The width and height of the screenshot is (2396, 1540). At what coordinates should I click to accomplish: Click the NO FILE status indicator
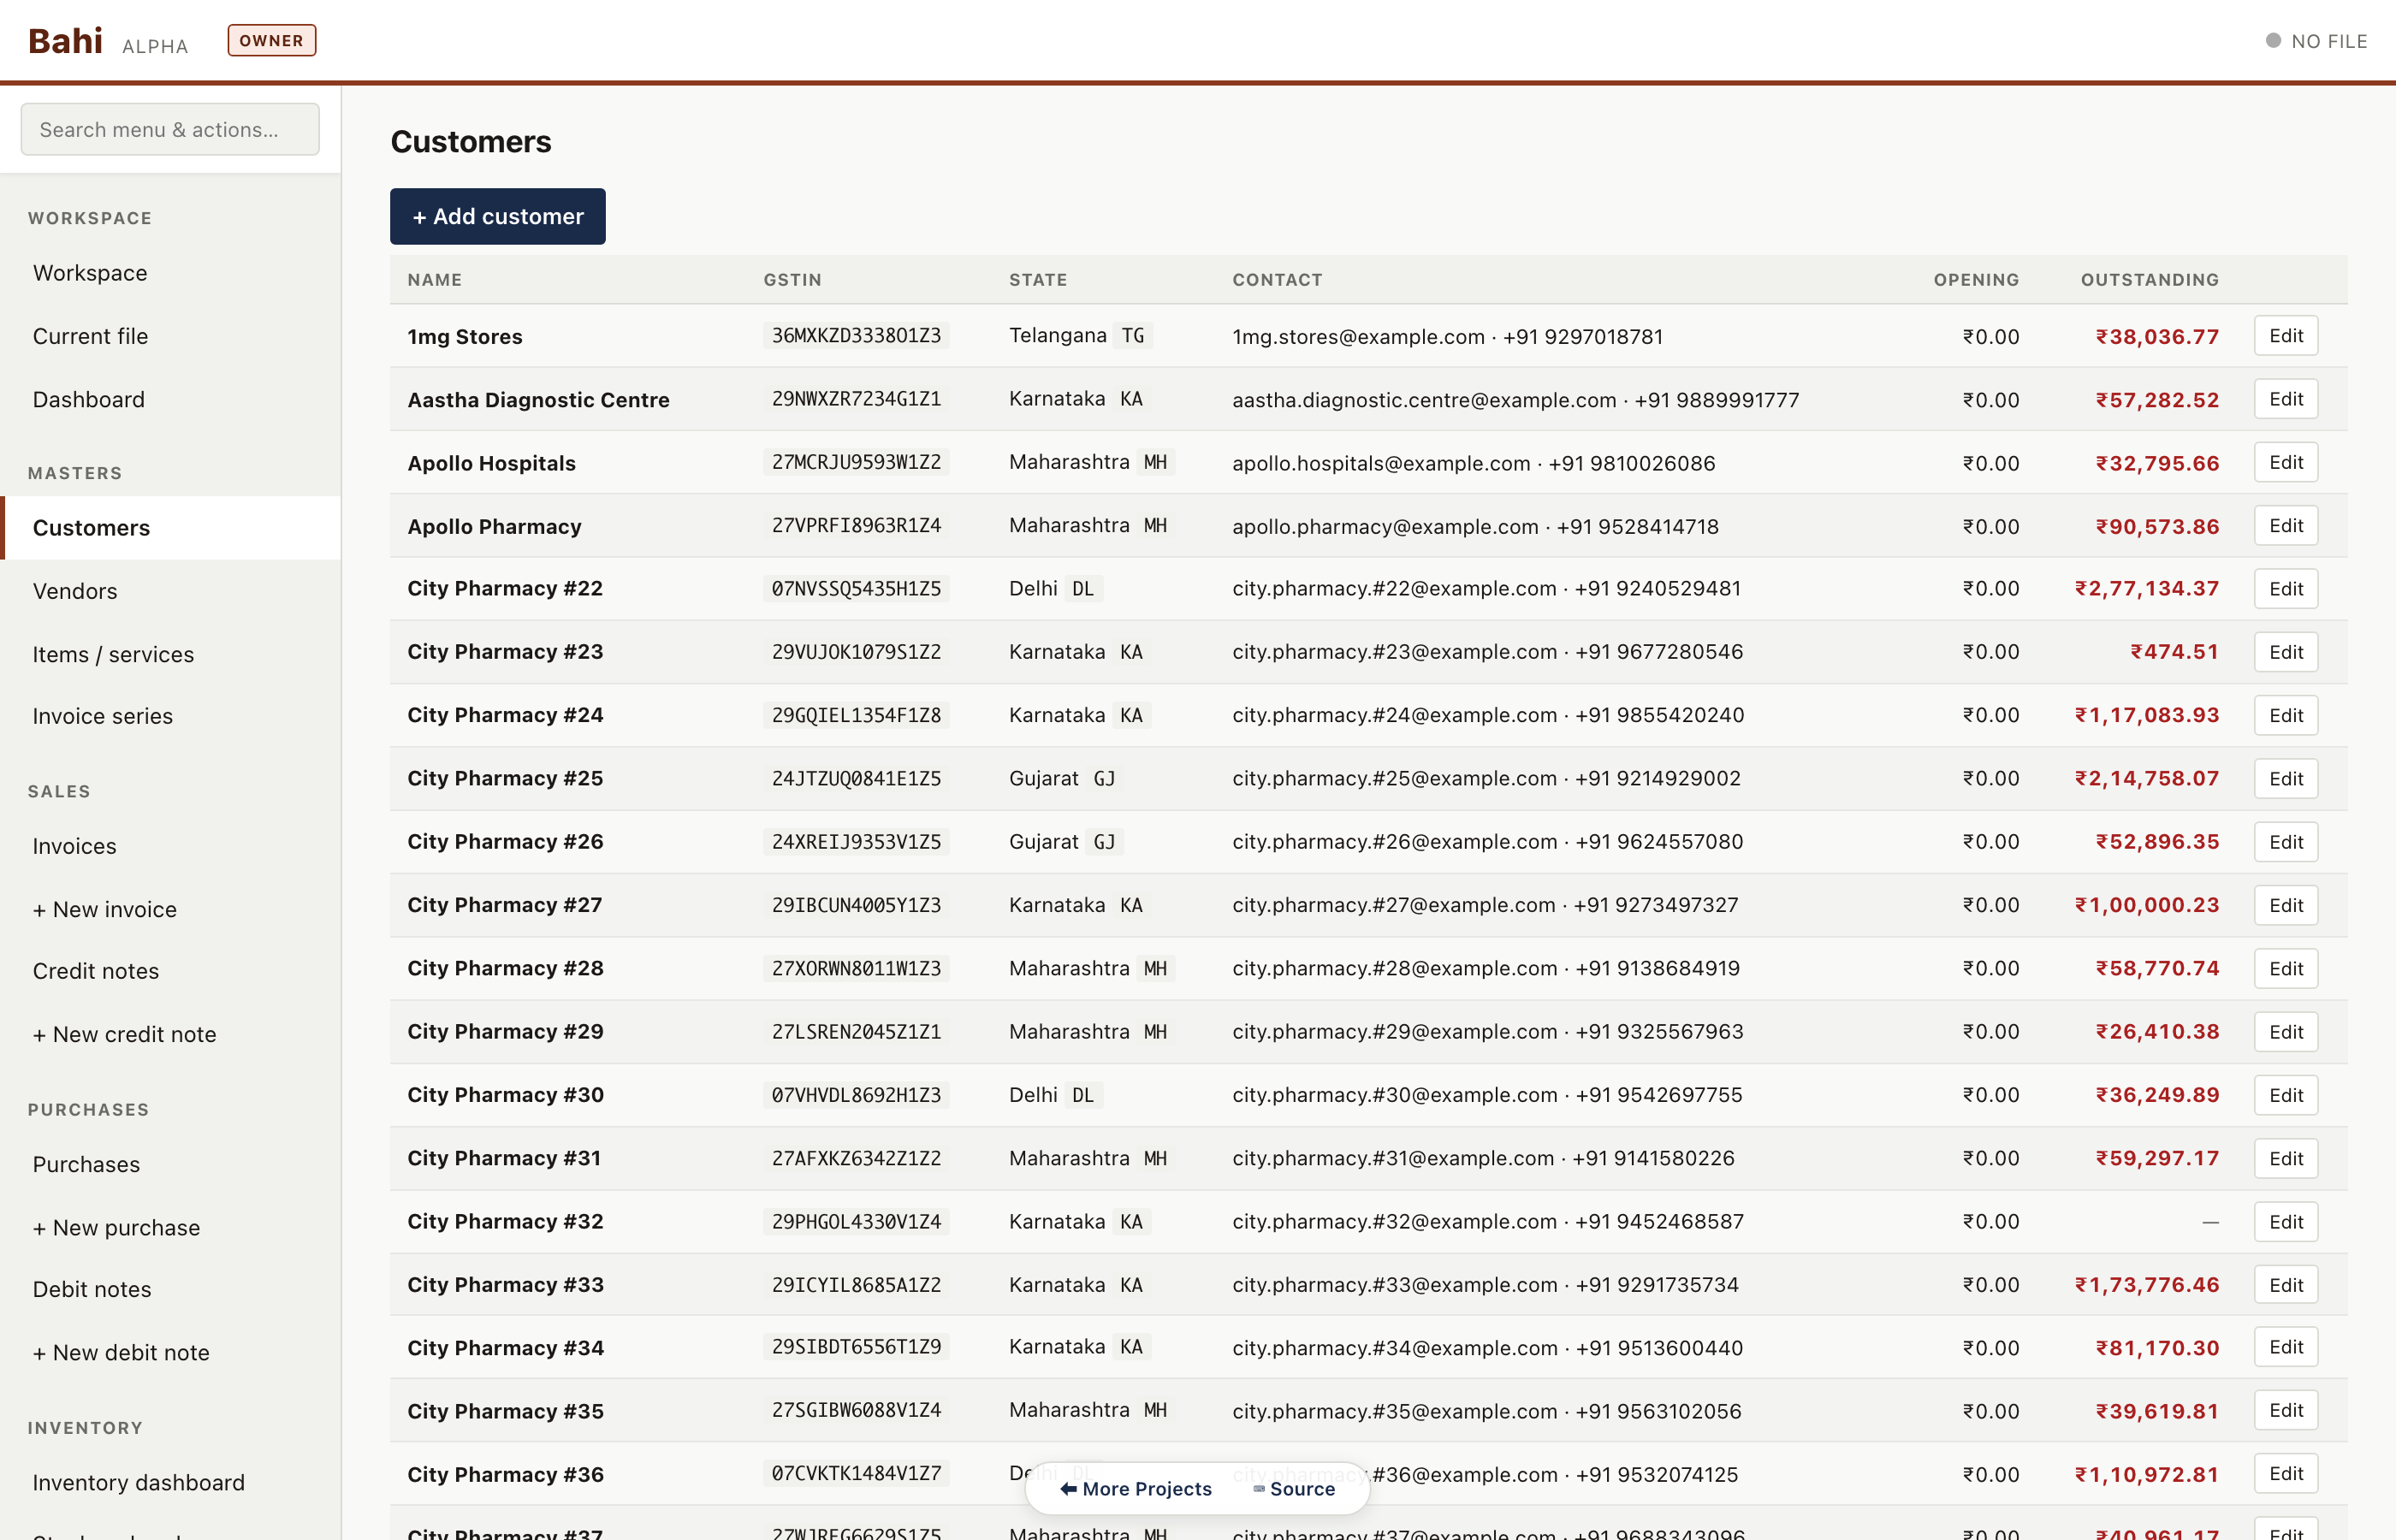2316,41
